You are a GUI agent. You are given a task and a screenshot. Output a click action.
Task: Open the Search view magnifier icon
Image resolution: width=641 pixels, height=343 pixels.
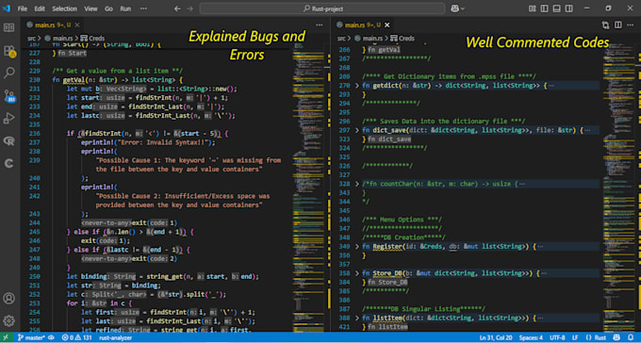pyautogui.click(x=8, y=73)
